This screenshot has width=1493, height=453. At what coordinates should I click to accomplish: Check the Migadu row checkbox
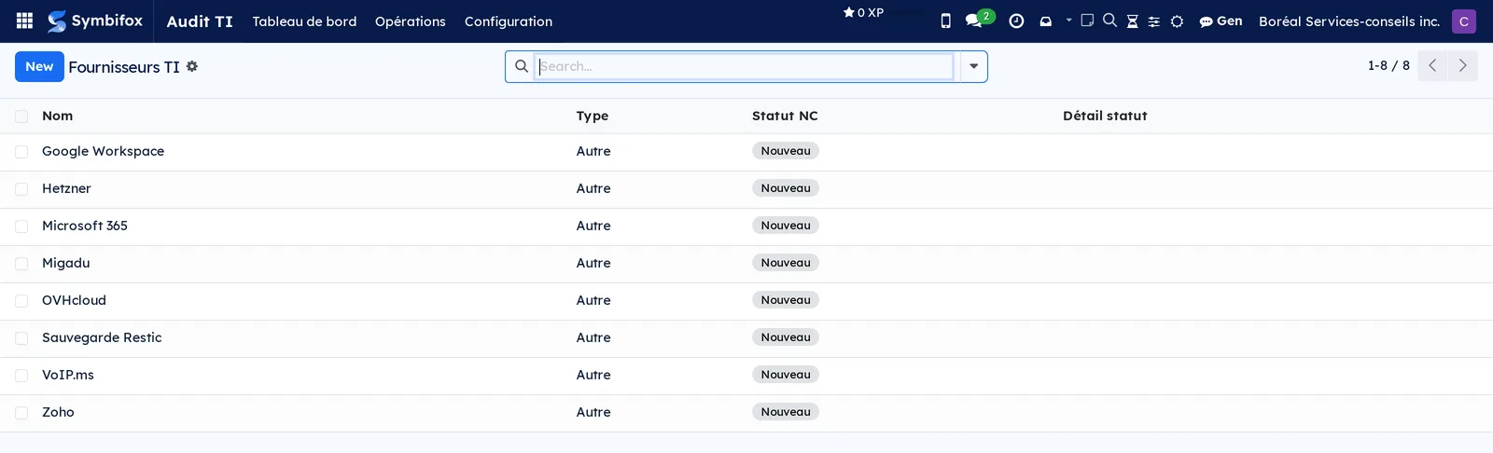[x=21, y=263]
